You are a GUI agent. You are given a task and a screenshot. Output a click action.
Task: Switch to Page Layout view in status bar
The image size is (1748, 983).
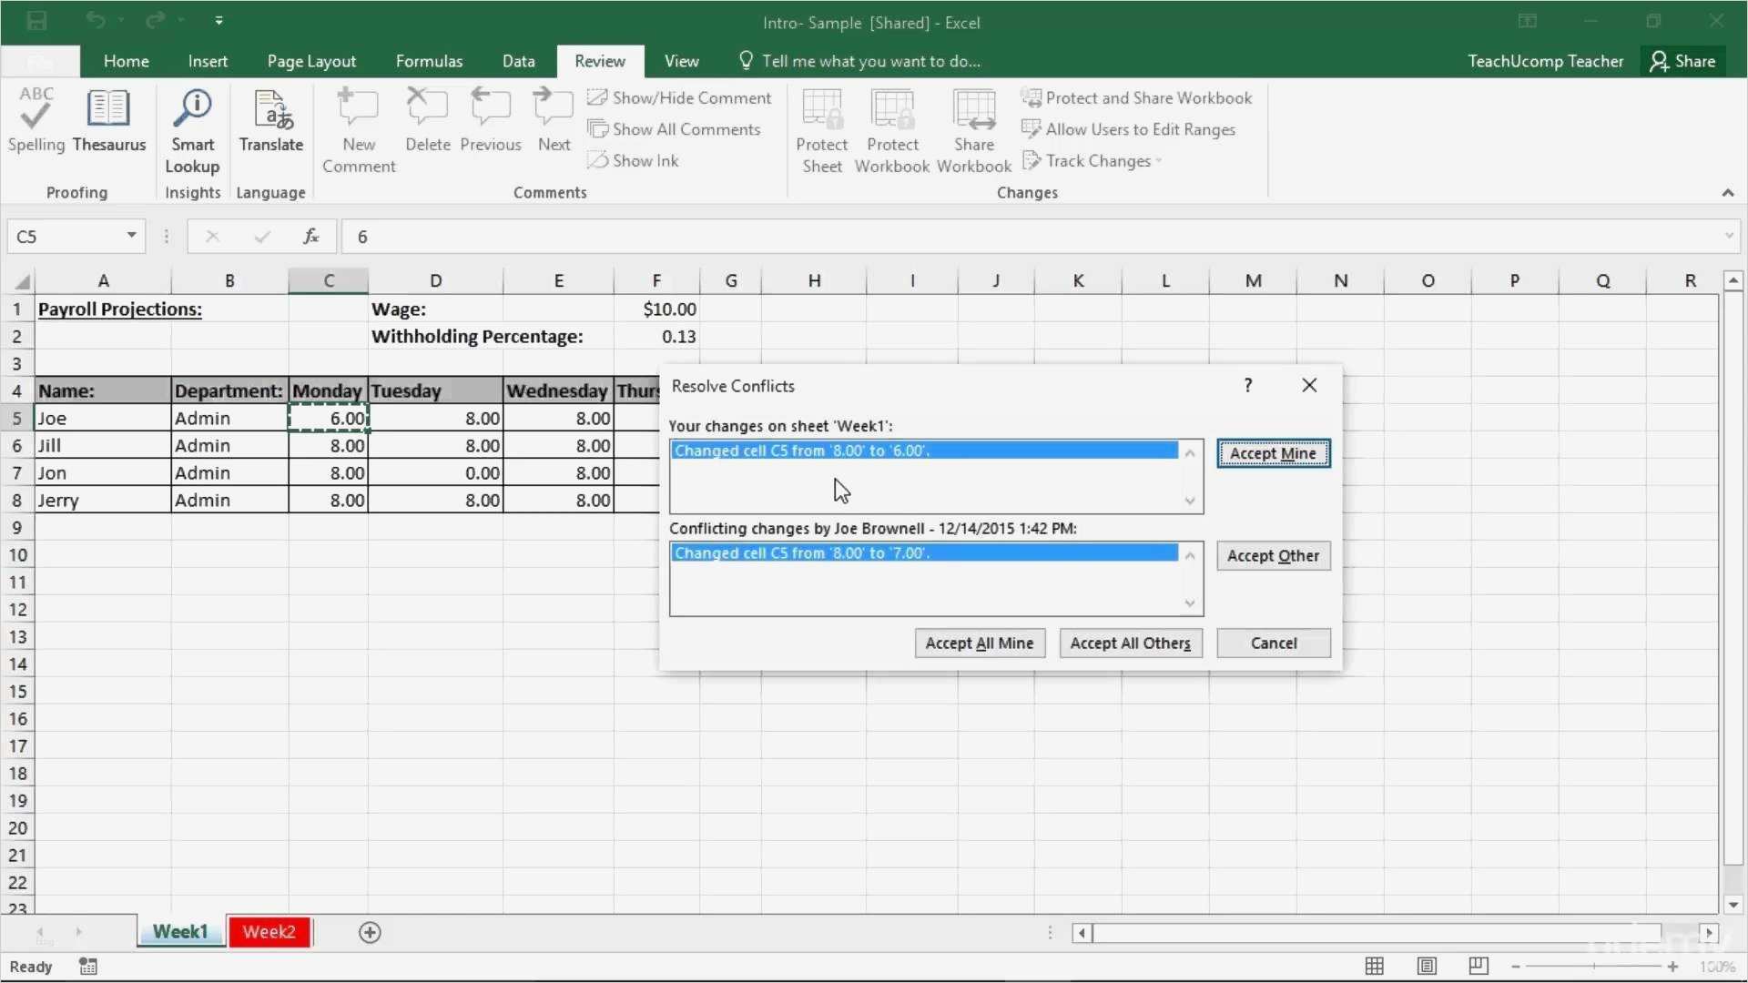pyautogui.click(x=1427, y=967)
